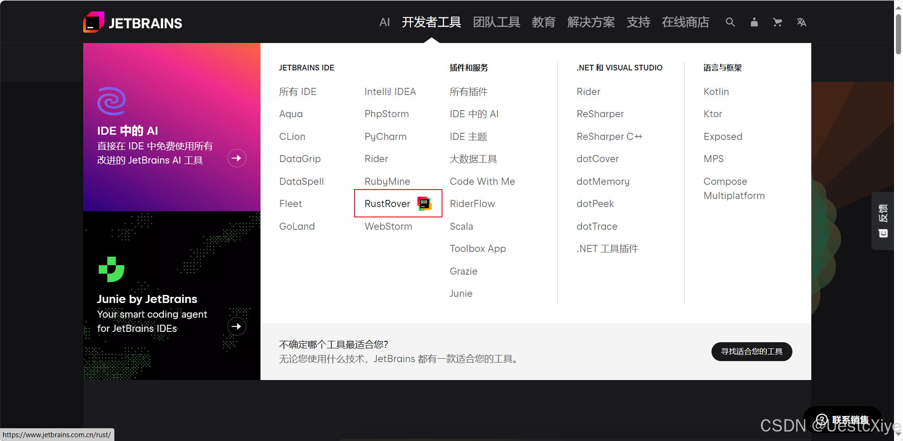Open the WebStorm link

pyautogui.click(x=388, y=226)
